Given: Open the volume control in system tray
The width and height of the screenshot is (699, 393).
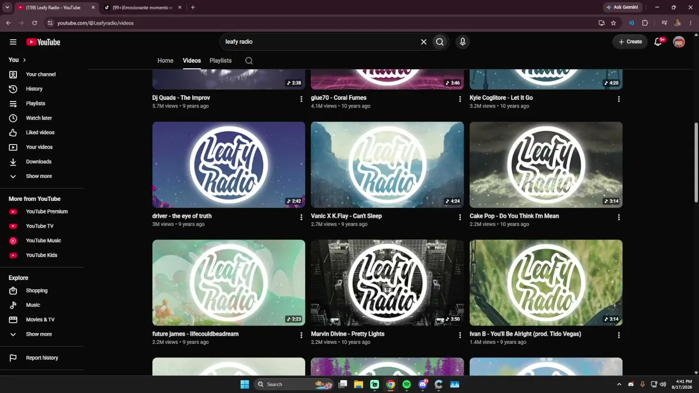Looking at the screenshot, I should (x=663, y=384).
